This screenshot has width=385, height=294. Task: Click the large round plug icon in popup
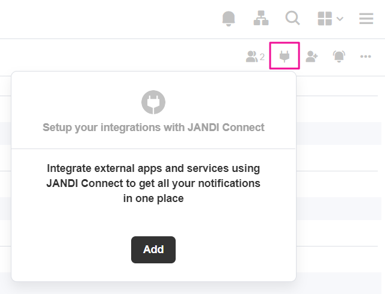tap(153, 102)
